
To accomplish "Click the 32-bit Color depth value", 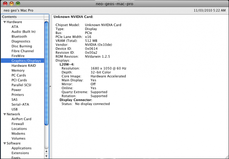I will pos(101,72).
